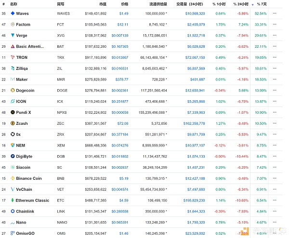Viewport: 289px width, 238px height.
Task: Click the Siacoin 7-day change 7.42%
Action: [x=262, y=167]
